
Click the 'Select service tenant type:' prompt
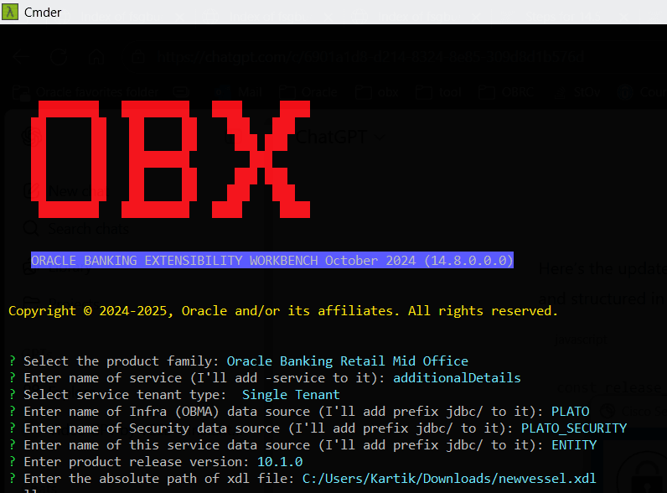(x=125, y=395)
